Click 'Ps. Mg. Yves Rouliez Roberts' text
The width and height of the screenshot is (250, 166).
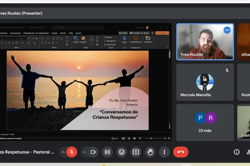click(x=123, y=103)
